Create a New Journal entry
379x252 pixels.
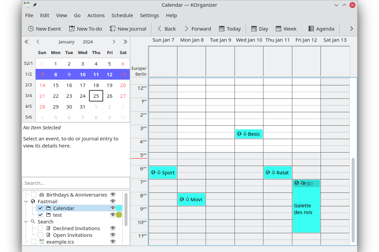[113, 29]
